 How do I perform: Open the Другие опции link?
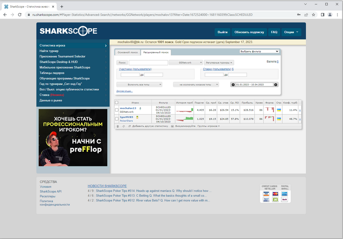pyautogui.click(x=124, y=91)
